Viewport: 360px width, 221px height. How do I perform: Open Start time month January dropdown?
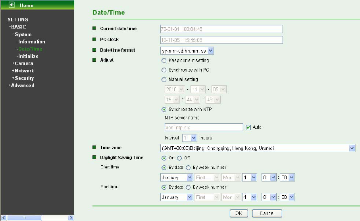coord(176,178)
